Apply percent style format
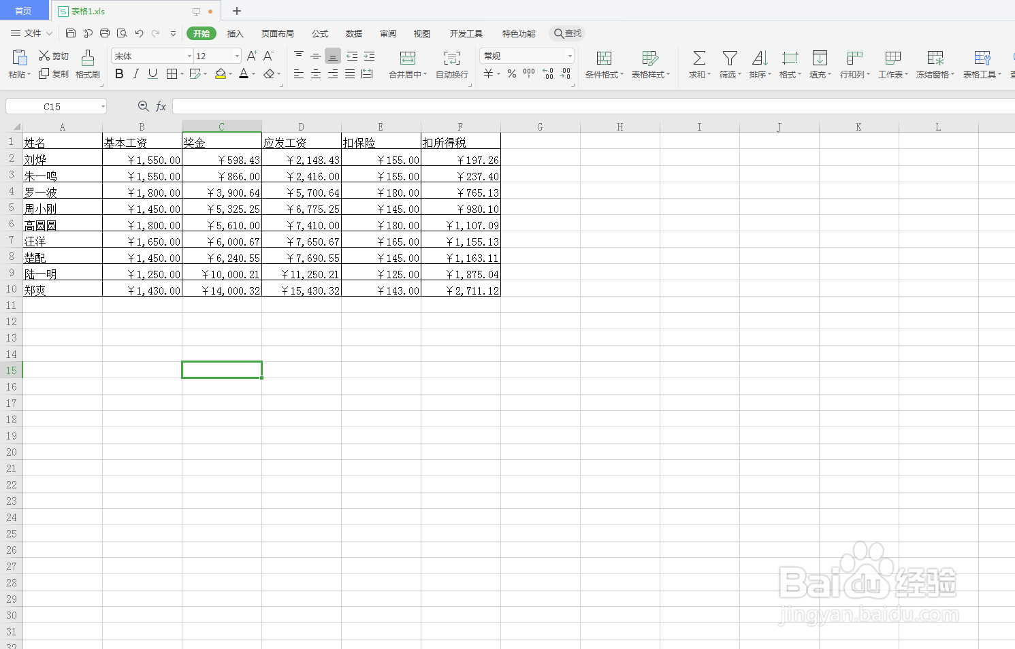1015x649 pixels. (x=512, y=73)
